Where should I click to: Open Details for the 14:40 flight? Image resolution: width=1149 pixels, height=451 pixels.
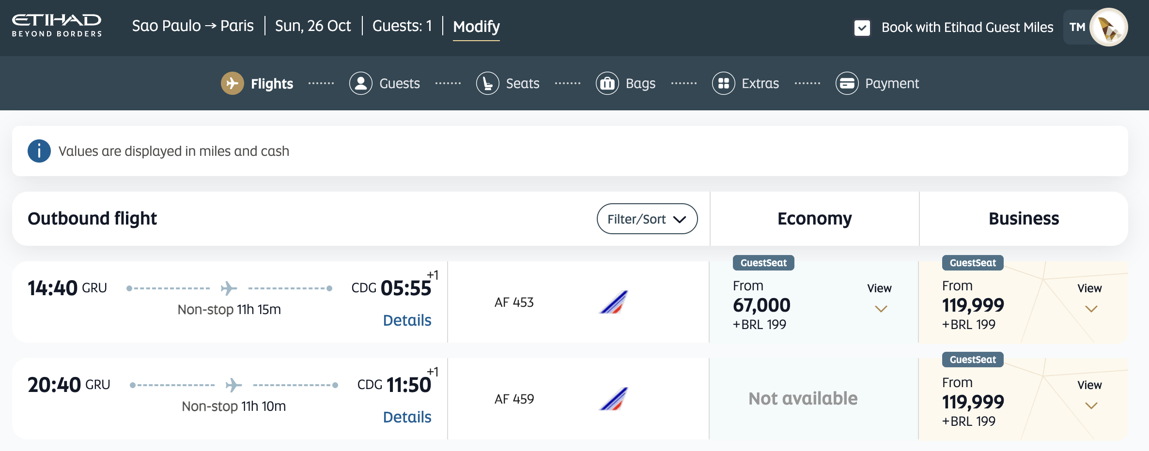click(407, 320)
